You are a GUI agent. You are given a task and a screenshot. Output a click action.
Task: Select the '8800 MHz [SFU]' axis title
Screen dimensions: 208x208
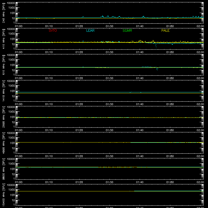point(4,169)
